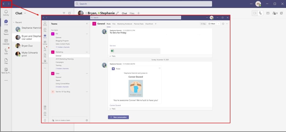Click the Org button in channel header
The image size is (286, 132).
click(x=203, y=24)
